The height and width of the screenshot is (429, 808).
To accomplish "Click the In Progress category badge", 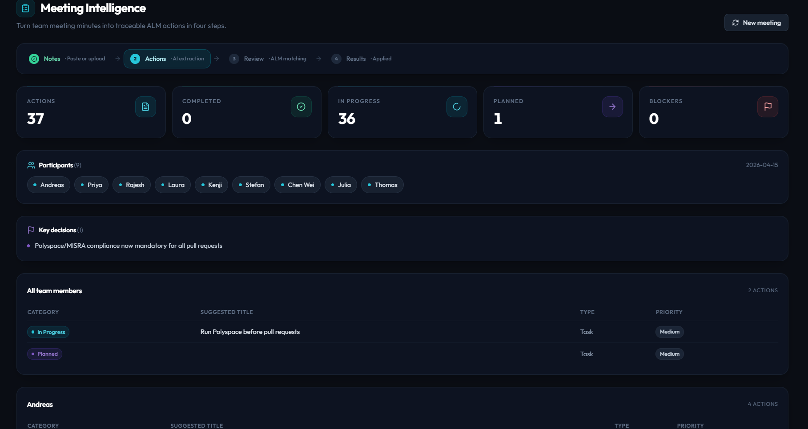I will click(48, 332).
